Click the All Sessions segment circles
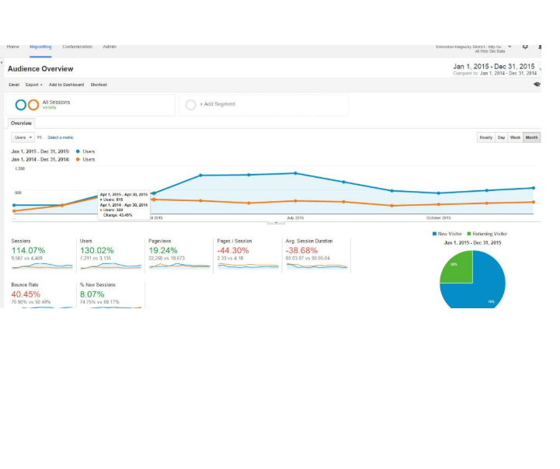The image size is (560, 469). 27,105
